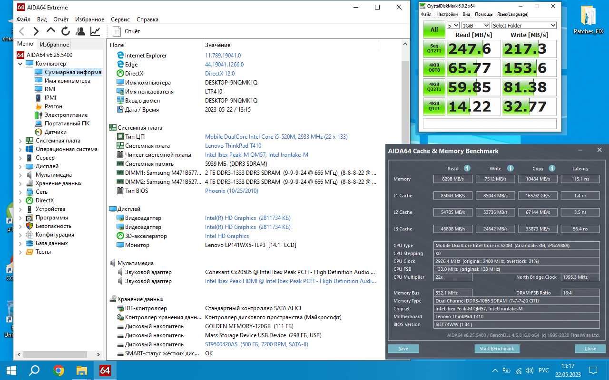Go up one level with the up arrow
Viewport: 609px width, 380px height.
coord(51,31)
